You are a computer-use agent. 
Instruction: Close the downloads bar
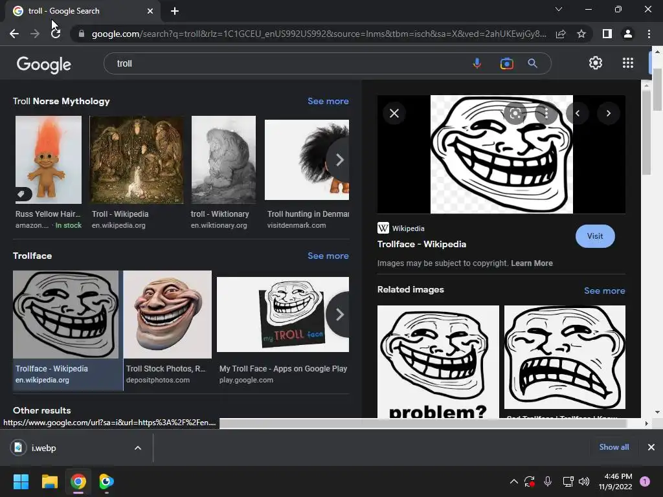click(x=651, y=447)
